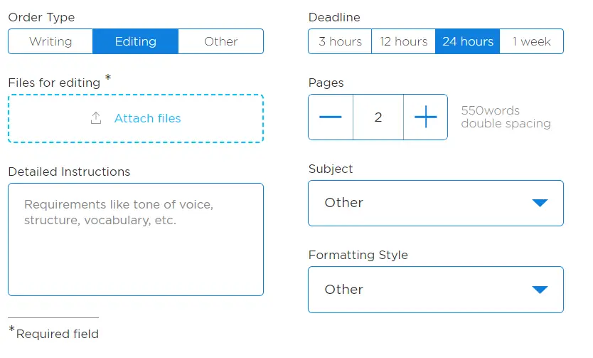Click the Attach files link
The width and height of the screenshot is (593, 358).
147,118
